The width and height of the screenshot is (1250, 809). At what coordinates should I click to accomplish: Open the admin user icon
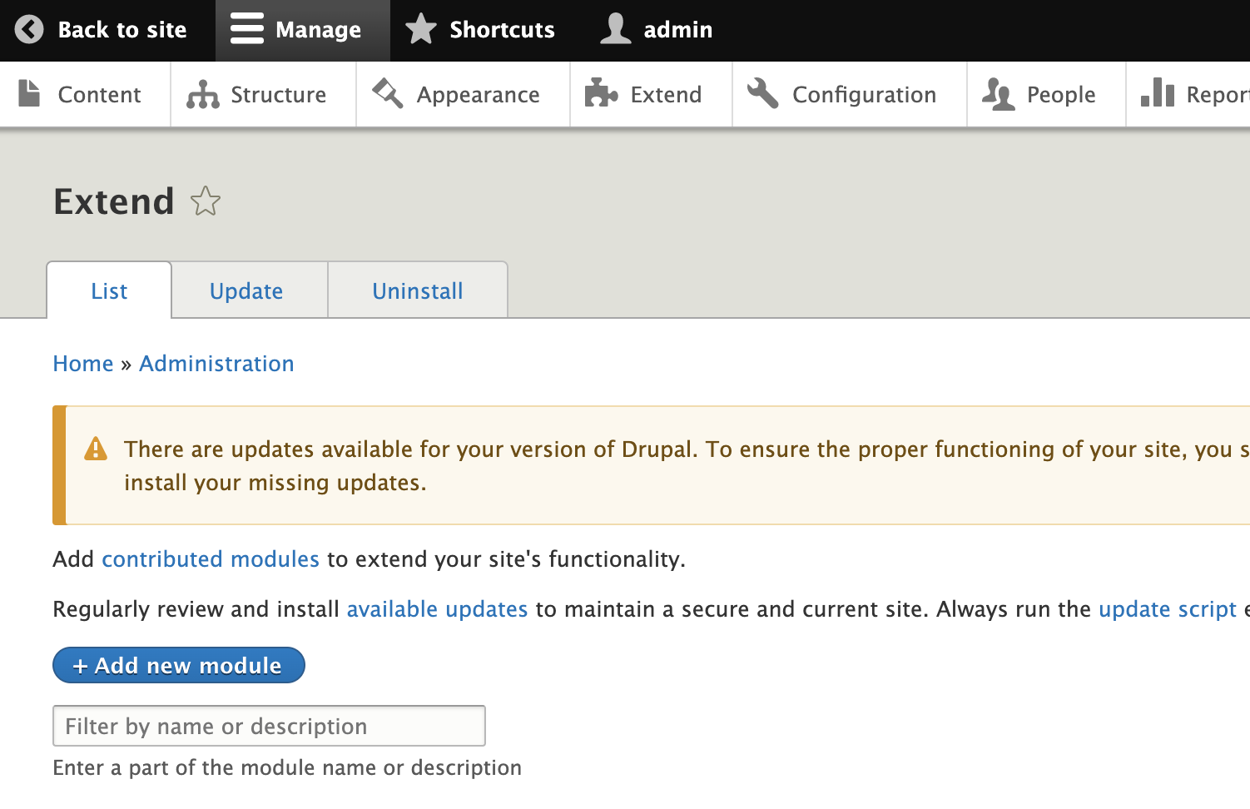click(x=616, y=29)
